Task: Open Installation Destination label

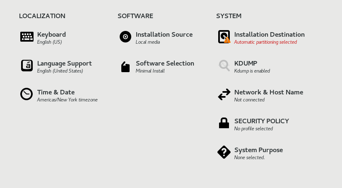Action: pos(269,35)
